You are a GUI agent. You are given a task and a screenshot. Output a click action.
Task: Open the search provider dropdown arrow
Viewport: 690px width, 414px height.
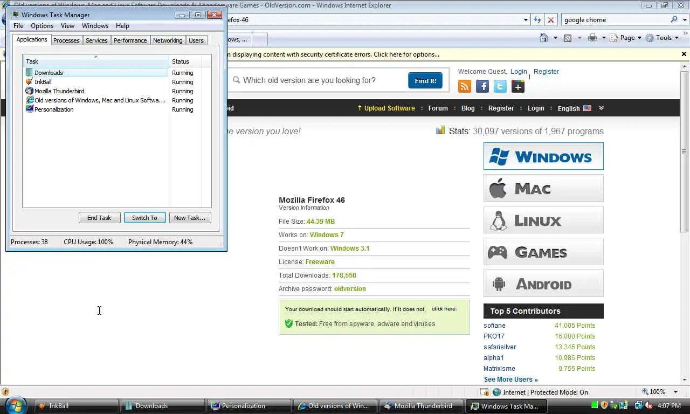tap(685, 19)
